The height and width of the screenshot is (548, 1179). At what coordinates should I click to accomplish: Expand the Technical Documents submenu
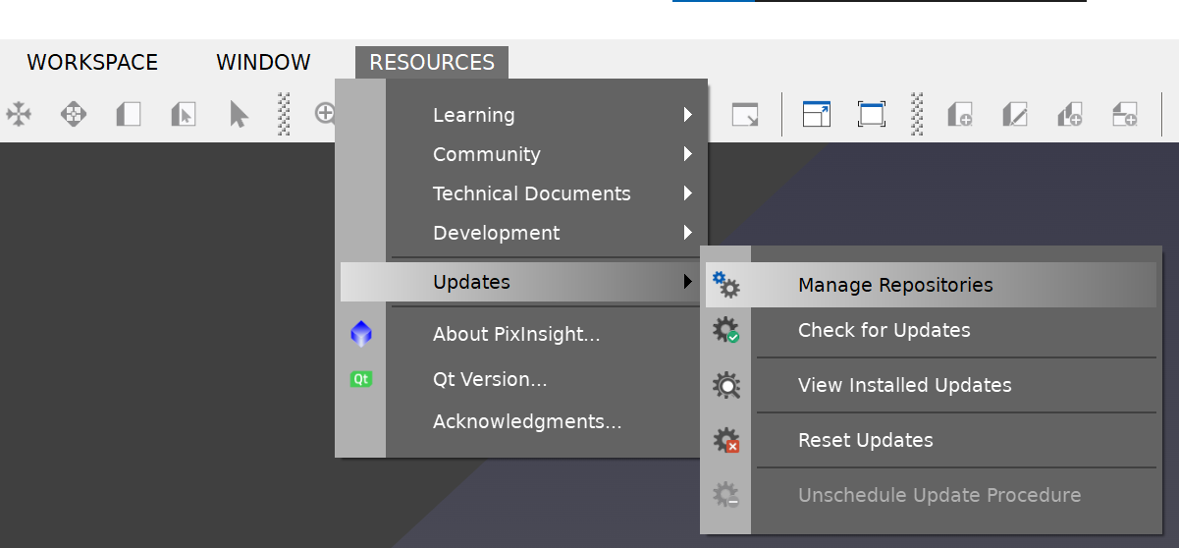tap(531, 193)
